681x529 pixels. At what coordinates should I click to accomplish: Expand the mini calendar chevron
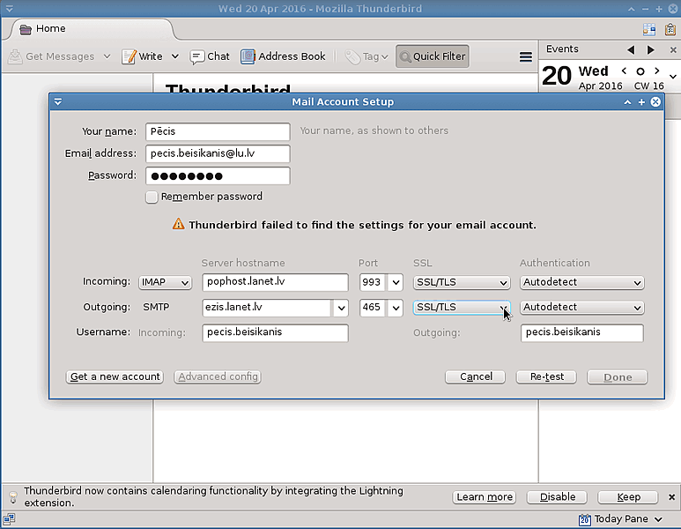(x=673, y=77)
